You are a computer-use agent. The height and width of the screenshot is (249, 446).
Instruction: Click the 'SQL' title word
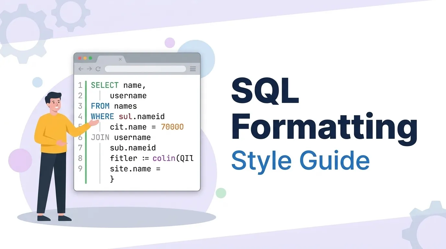click(265, 91)
